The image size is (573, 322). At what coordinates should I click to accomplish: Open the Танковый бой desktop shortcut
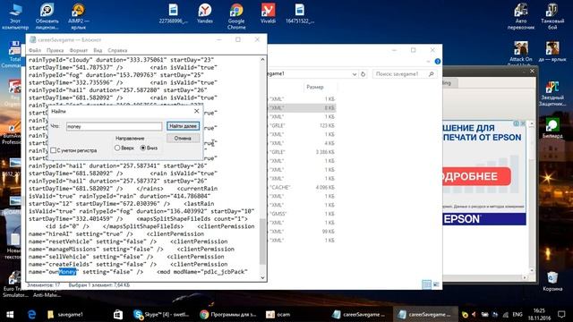pos(552,16)
